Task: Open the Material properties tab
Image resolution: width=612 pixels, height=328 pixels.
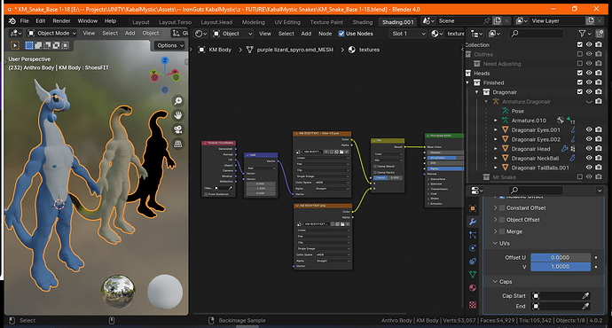Action: pos(473,288)
